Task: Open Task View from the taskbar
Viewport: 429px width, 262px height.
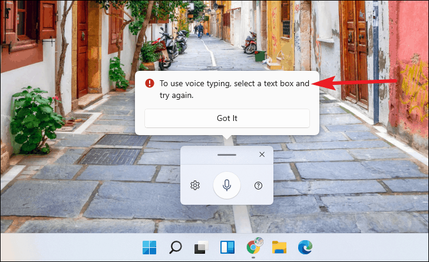Action: point(201,247)
